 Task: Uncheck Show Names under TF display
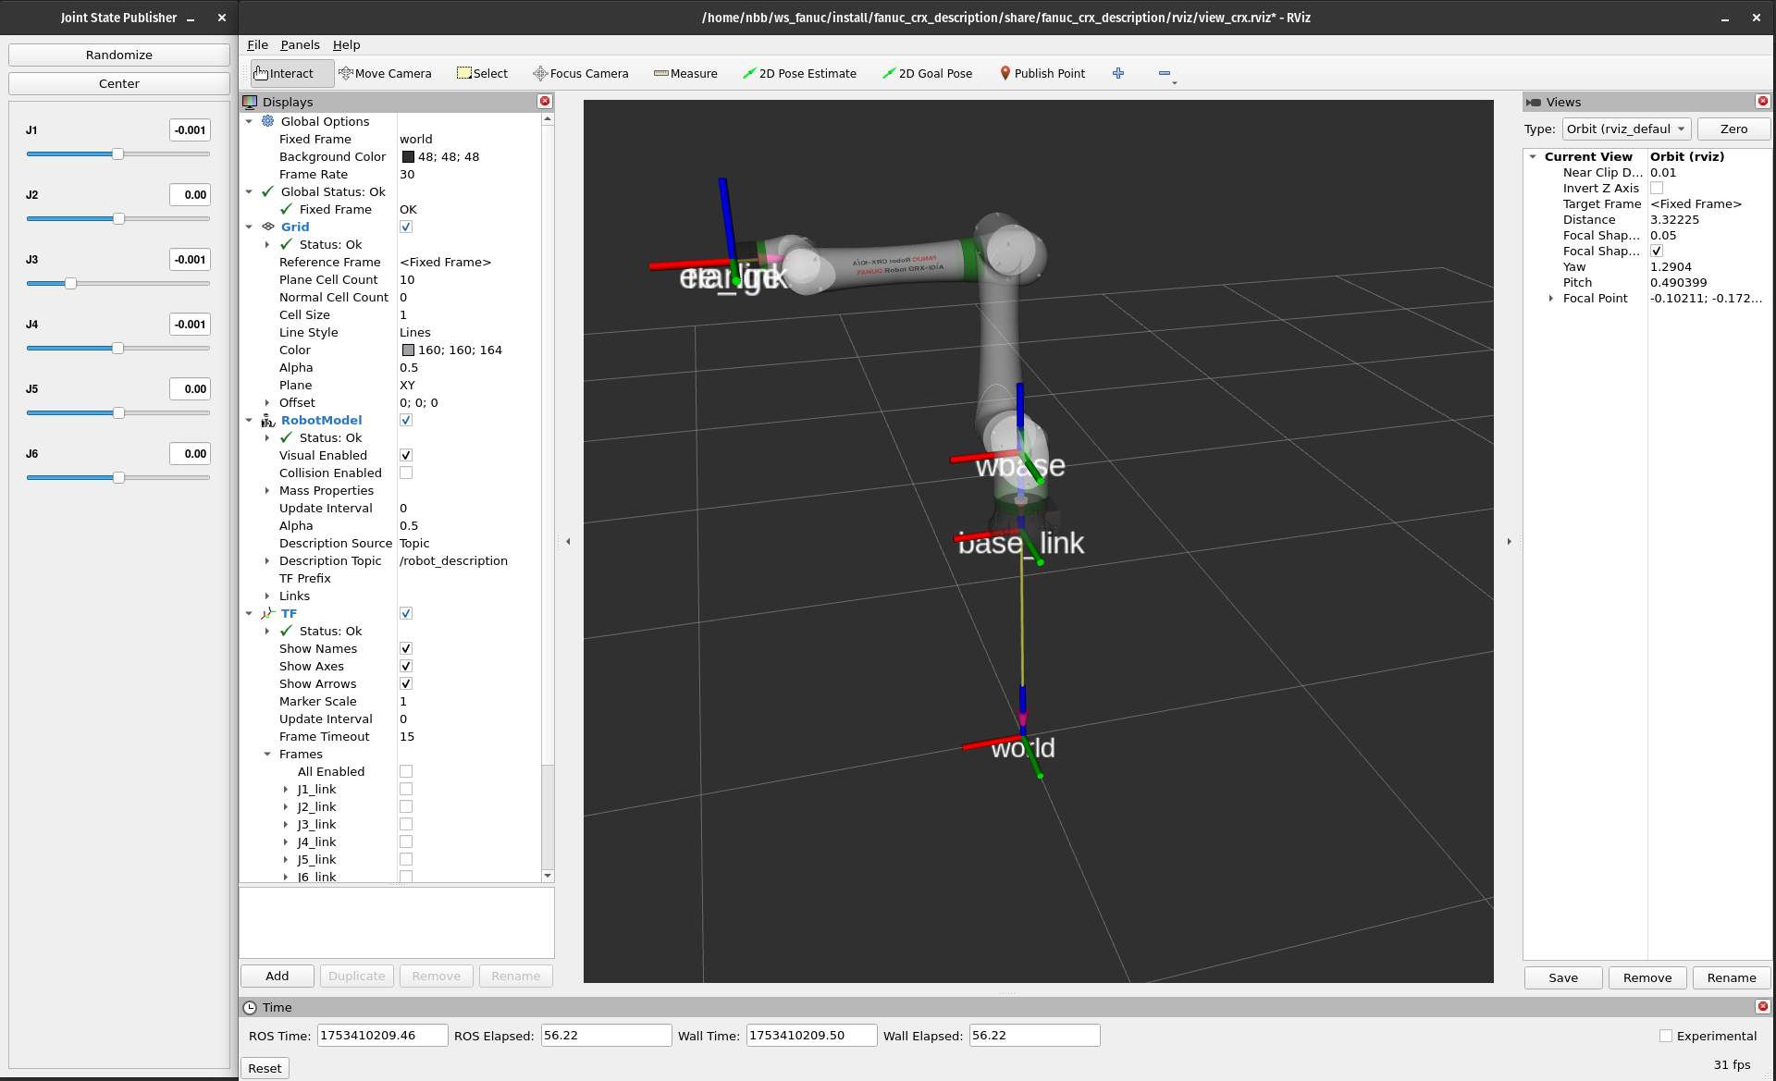pyautogui.click(x=406, y=647)
